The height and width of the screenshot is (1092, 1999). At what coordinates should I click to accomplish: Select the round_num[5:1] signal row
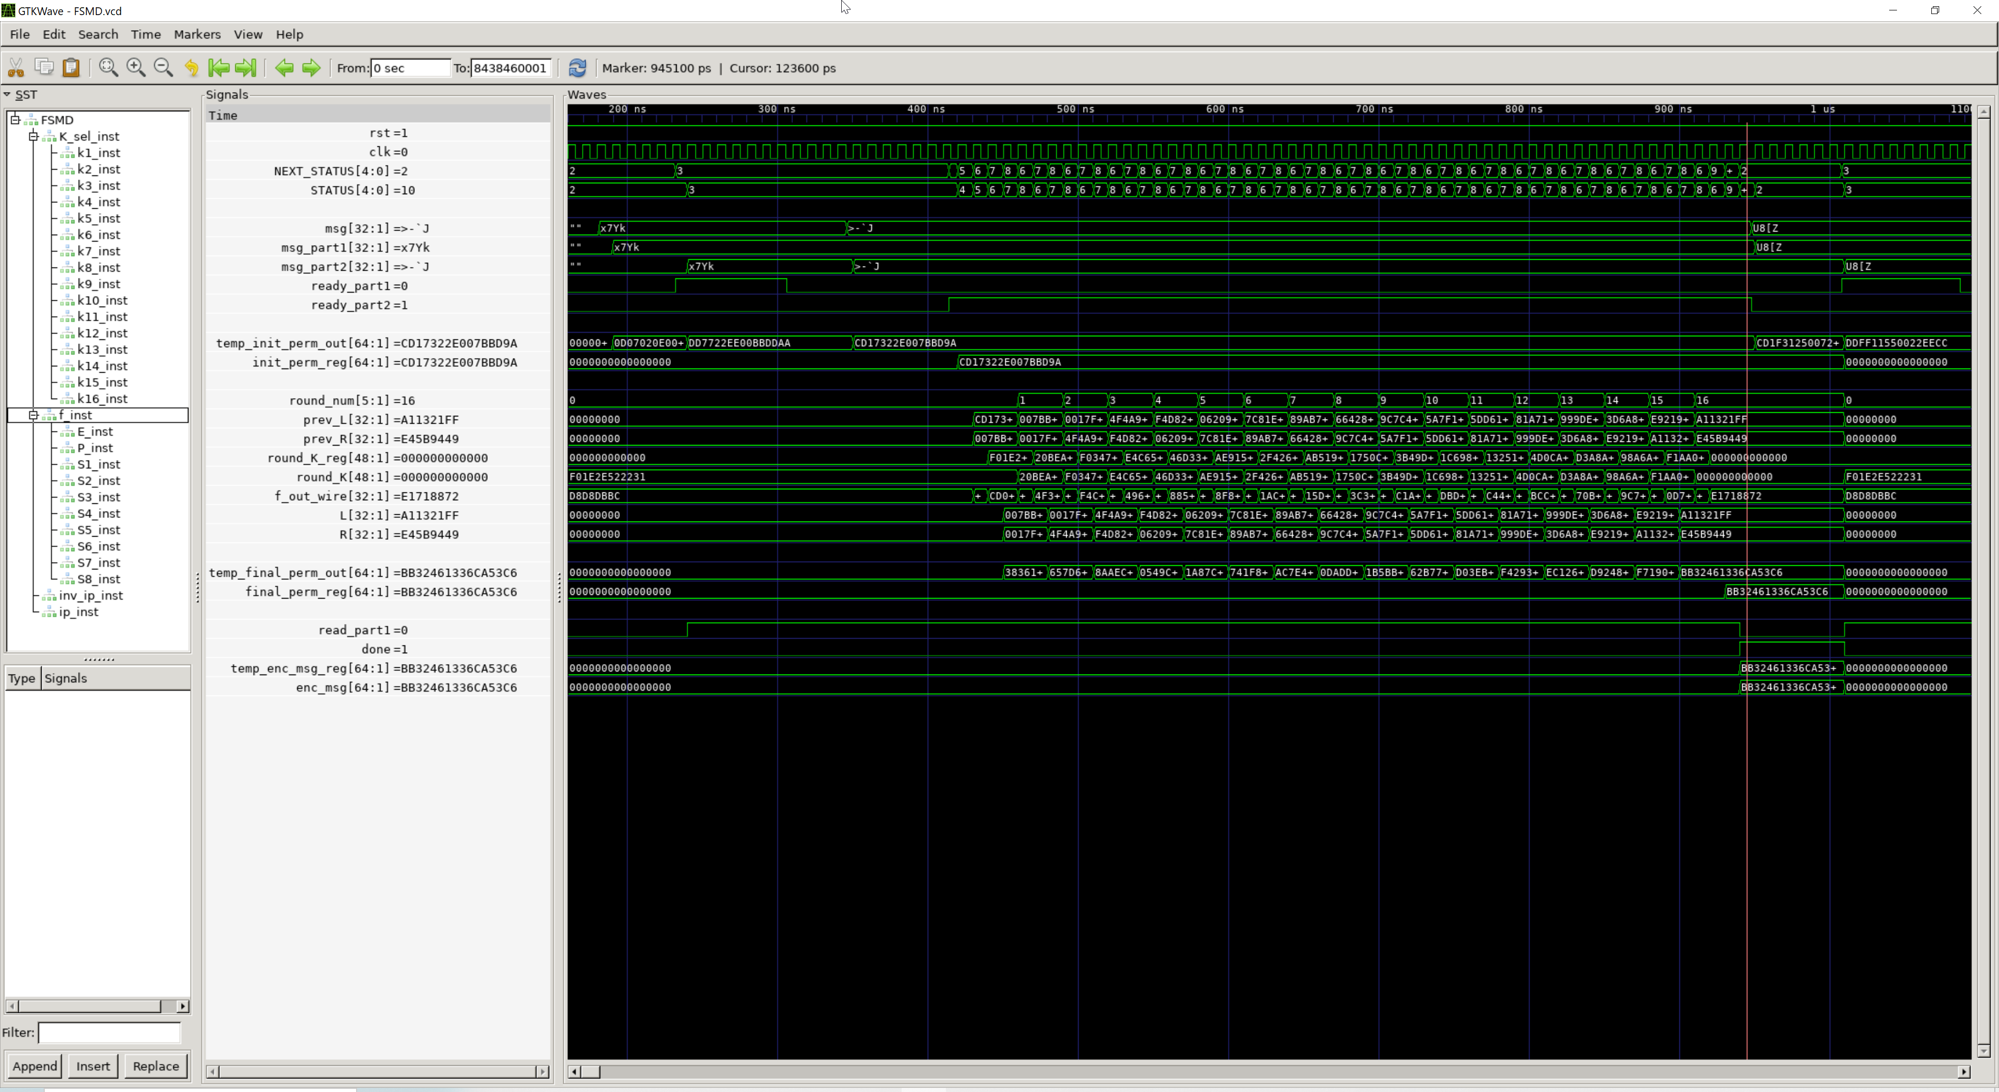(x=378, y=400)
